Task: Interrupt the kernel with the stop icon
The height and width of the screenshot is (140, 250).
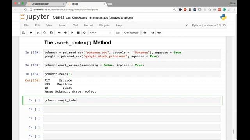Action: tap(78, 33)
